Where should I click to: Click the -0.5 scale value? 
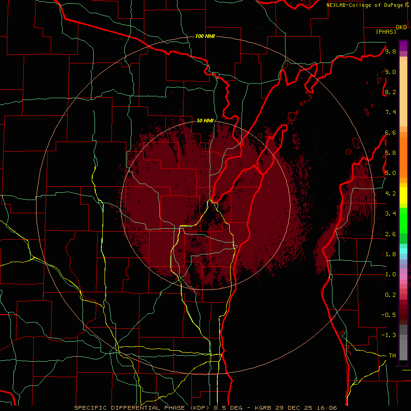(389, 315)
